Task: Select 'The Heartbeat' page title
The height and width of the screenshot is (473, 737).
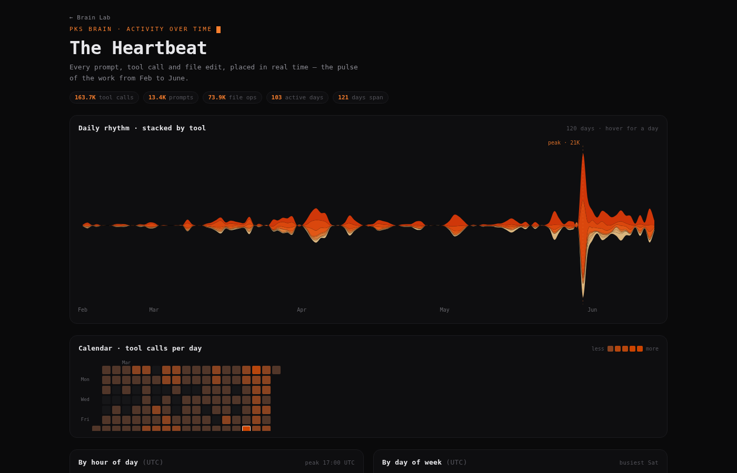Action: (x=138, y=48)
